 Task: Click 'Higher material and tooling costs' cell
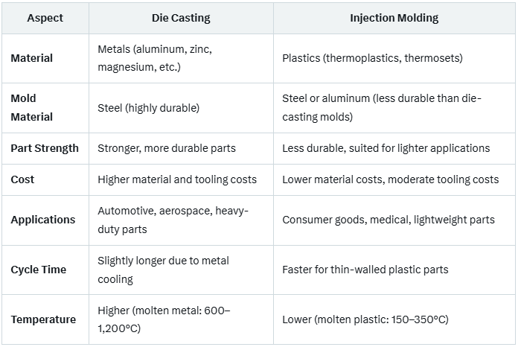point(177,179)
